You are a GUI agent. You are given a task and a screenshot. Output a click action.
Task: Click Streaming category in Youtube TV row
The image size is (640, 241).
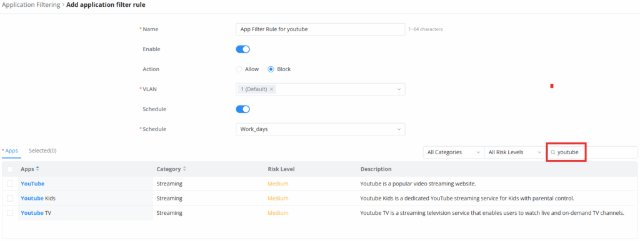[169, 213]
